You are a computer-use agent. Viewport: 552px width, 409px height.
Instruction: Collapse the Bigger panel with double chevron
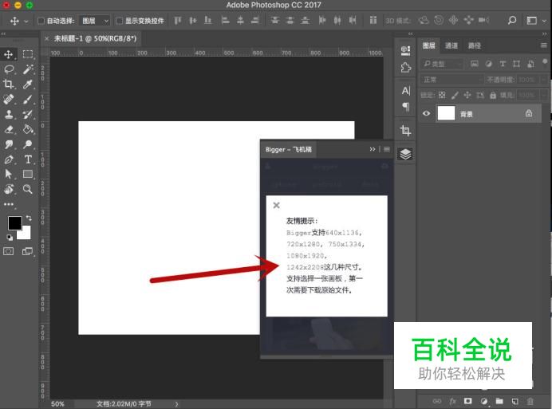(x=373, y=149)
